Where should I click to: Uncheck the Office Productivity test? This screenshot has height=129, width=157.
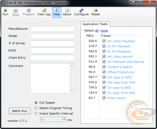tap(104, 72)
